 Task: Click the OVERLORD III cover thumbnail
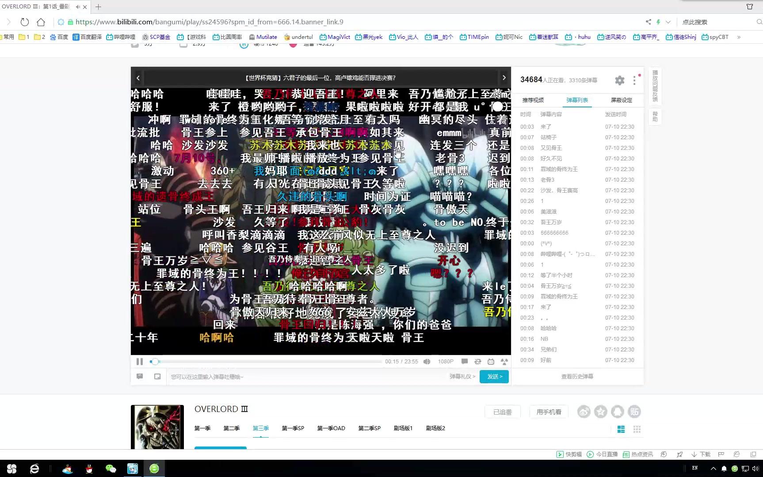pos(157,427)
